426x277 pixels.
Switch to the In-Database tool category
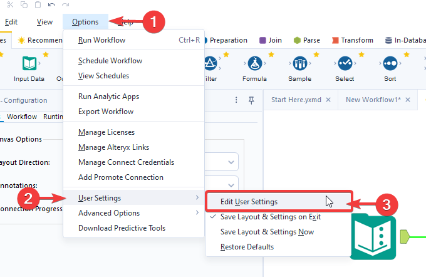tap(405, 40)
